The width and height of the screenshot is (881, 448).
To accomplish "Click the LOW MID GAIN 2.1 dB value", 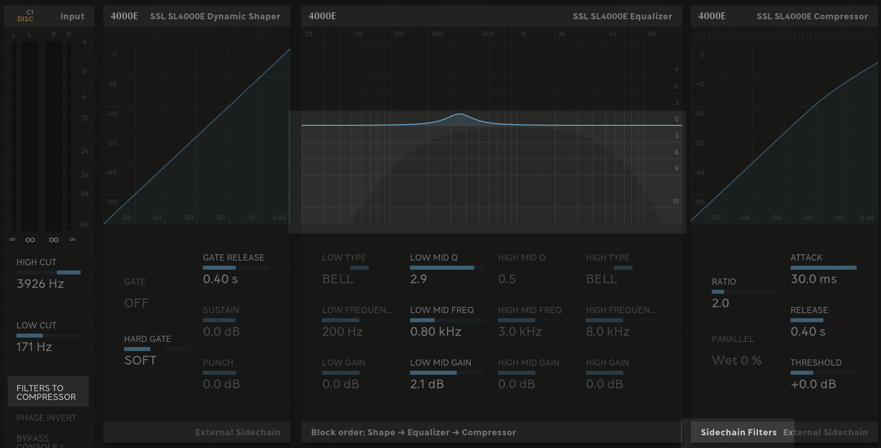I will pos(427,384).
